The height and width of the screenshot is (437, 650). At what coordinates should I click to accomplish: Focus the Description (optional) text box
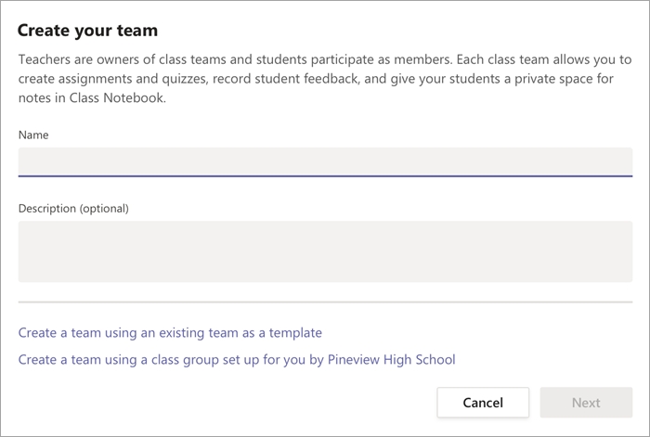(325, 251)
